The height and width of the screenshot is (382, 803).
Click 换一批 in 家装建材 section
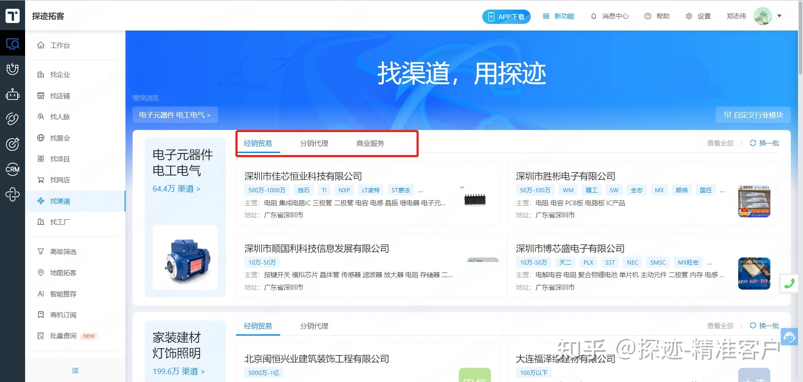coord(765,326)
